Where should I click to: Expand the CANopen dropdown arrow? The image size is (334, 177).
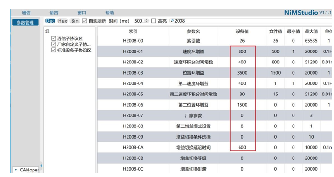tap(16, 170)
